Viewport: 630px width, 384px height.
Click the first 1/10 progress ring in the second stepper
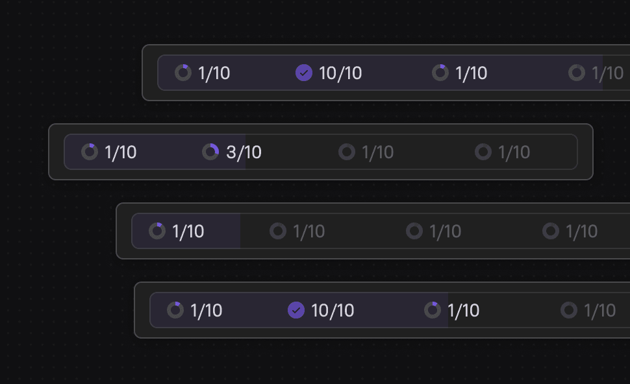[89, 152]
